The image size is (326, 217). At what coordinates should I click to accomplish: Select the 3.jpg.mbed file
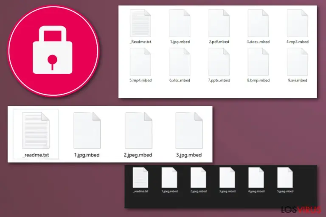click(x=189, y=134)
